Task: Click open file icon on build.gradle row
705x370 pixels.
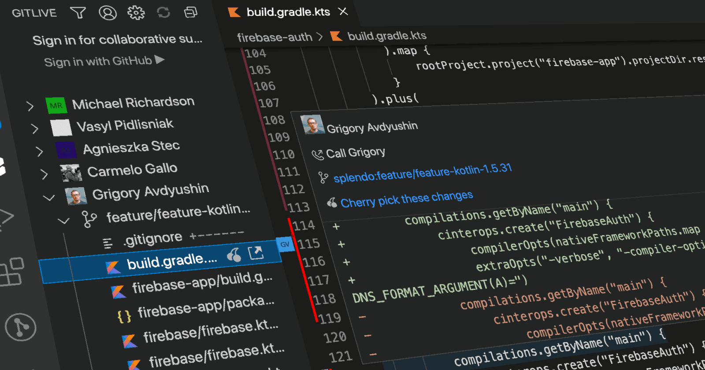Action: [x=256, y=252]
